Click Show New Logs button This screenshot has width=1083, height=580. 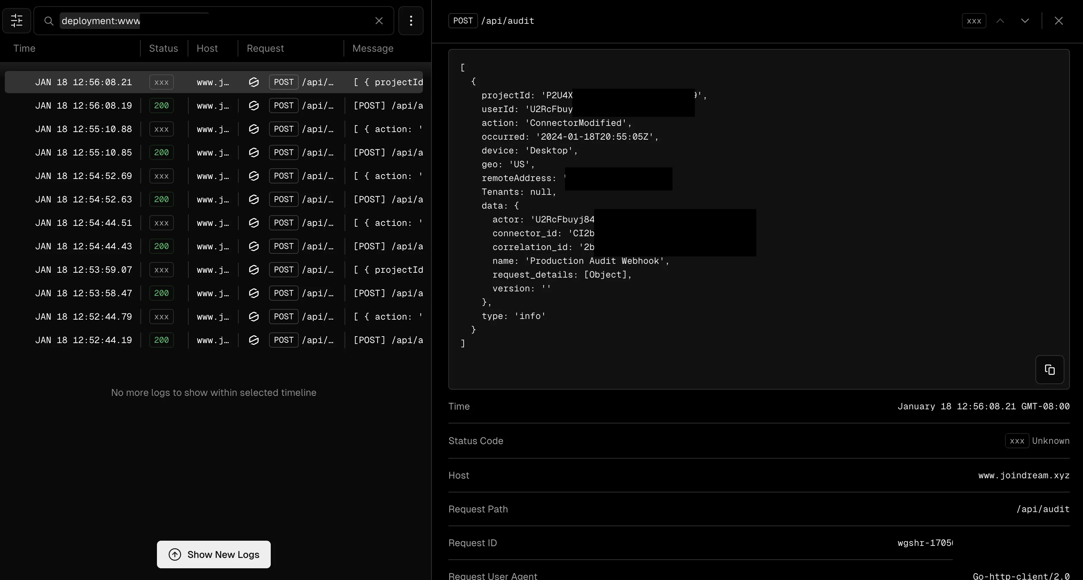[213, 554]
